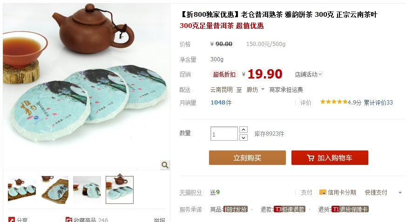
Task: Click the 收藏商品 favorite icon
Action: tap(68, 220)
